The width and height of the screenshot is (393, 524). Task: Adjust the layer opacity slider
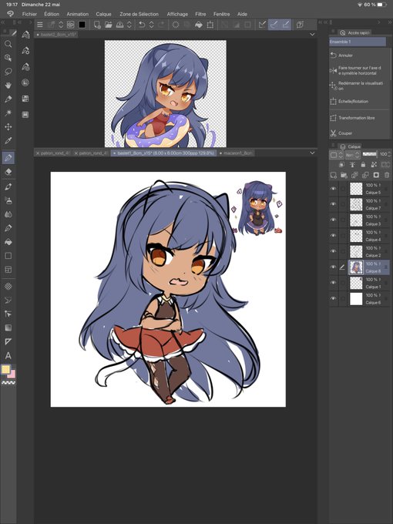(370, 154)
